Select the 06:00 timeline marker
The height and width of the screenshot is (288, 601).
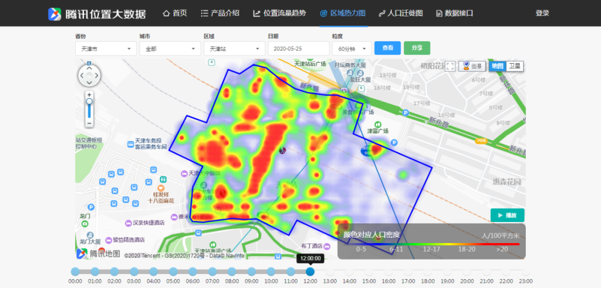pos(193,271)
